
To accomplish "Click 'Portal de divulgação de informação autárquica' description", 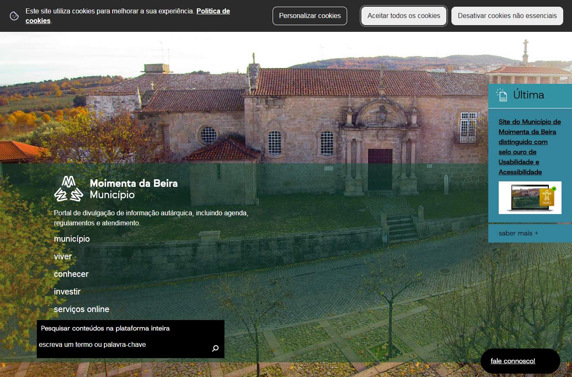I will [151, 218].
